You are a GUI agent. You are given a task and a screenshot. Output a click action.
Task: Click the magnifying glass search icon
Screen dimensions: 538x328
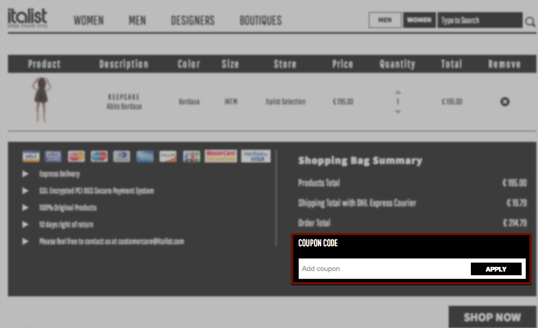530,22
